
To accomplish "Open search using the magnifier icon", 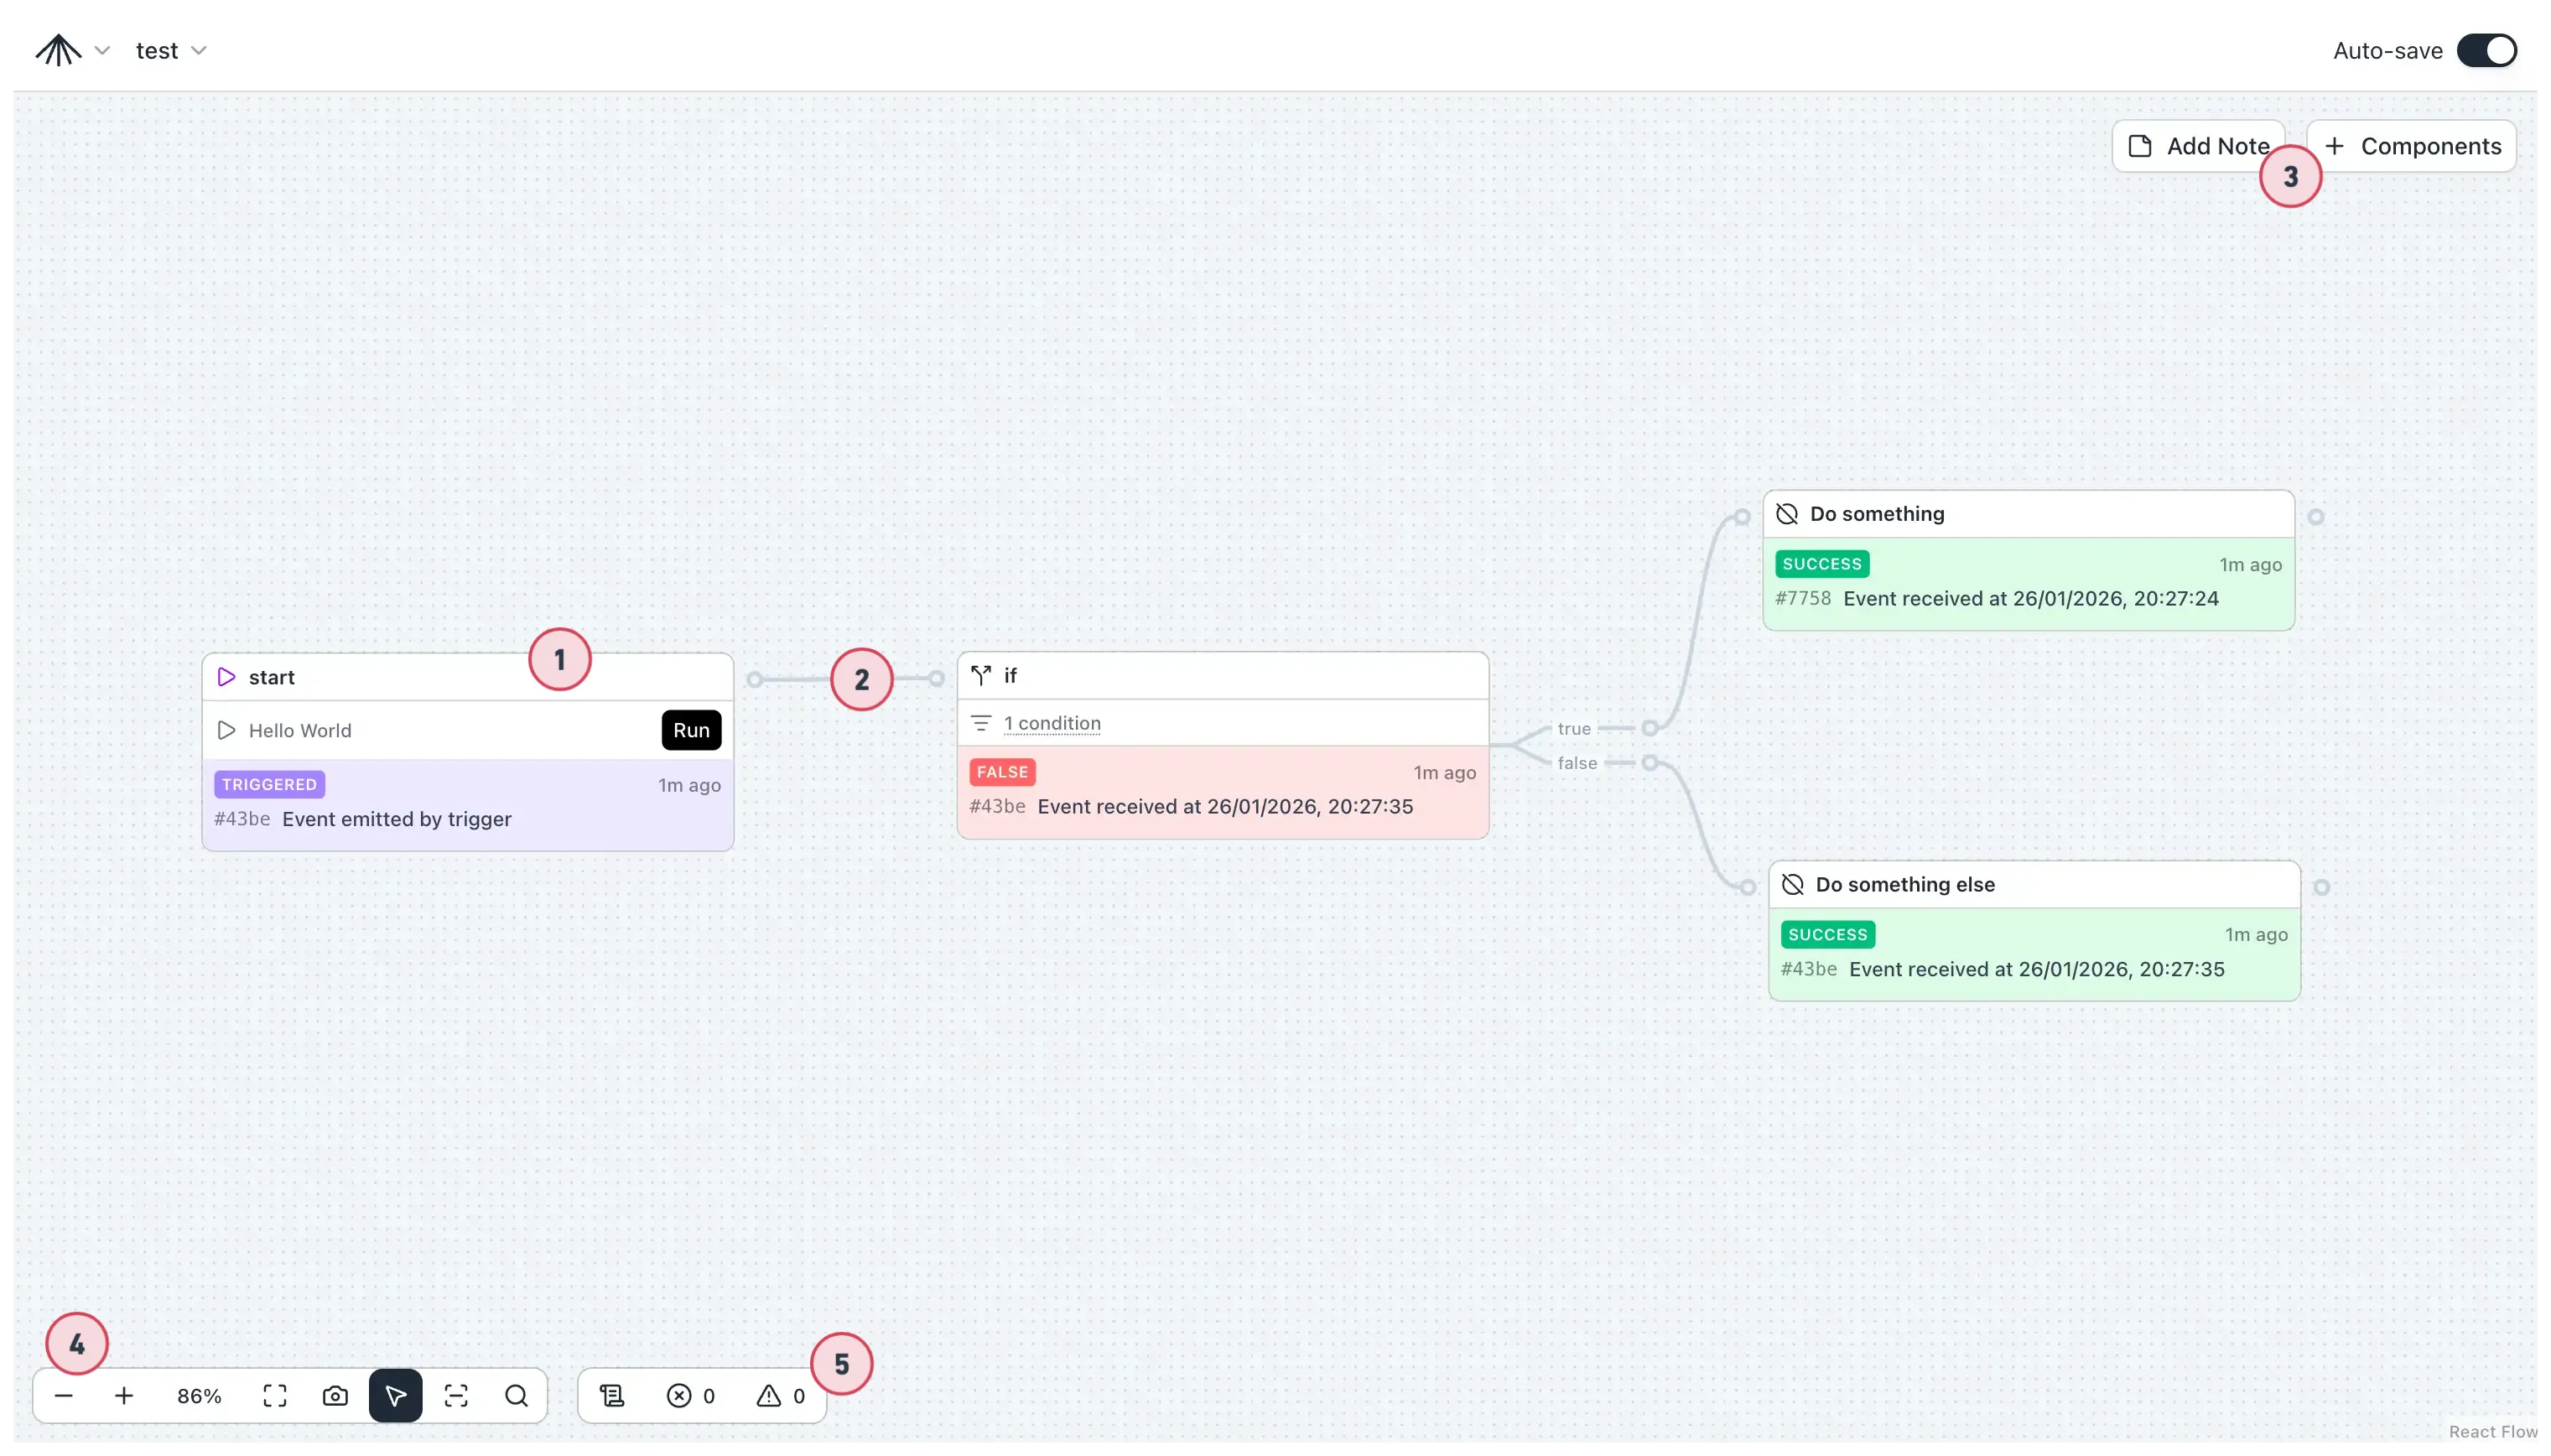I will 516,1395.
